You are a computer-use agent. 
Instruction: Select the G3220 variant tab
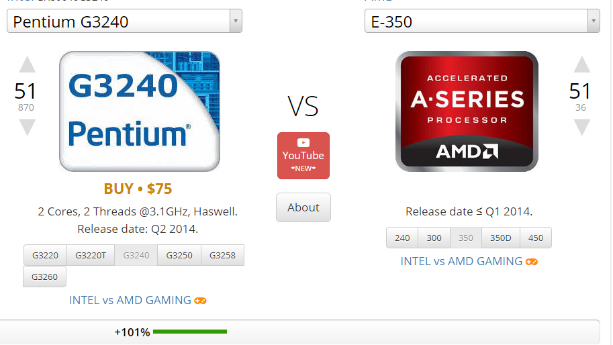[46, 255]
